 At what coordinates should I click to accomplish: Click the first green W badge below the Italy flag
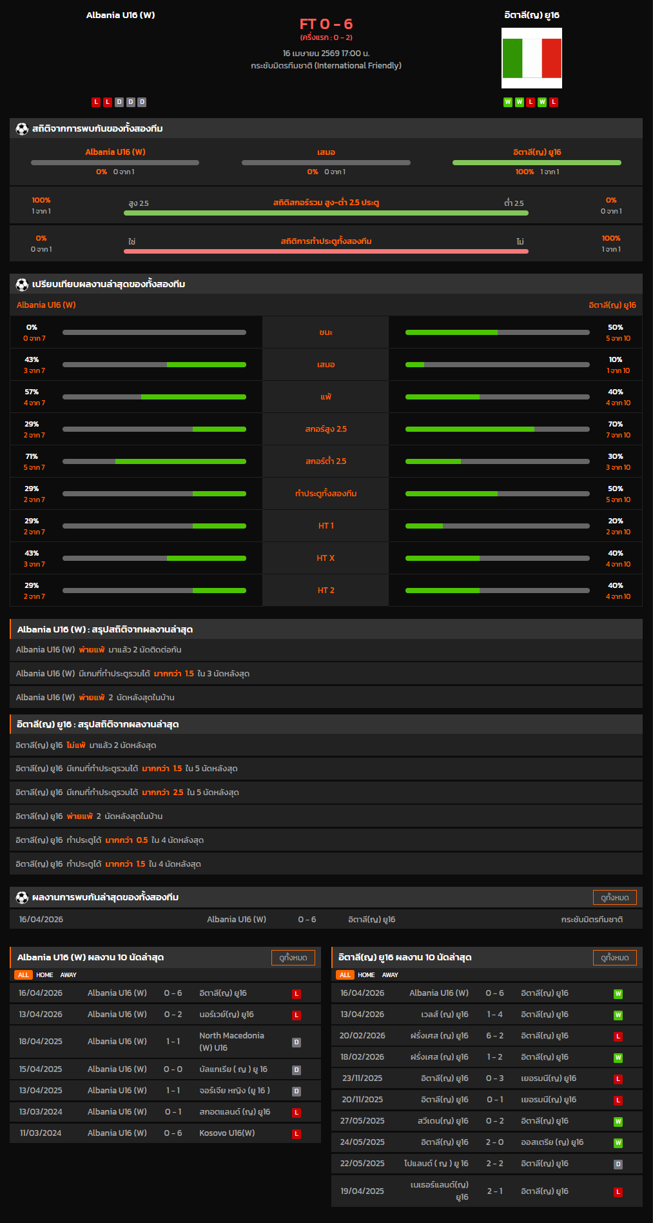click(x=508, y=102)
